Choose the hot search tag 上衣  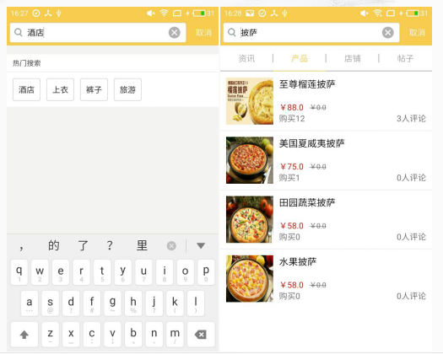60,90
